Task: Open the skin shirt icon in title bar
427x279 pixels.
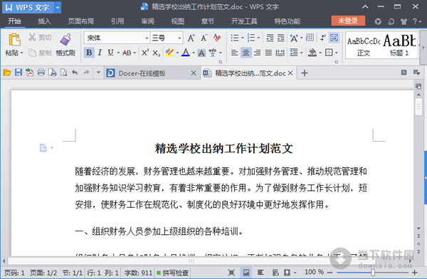Action: coord(404,21)
